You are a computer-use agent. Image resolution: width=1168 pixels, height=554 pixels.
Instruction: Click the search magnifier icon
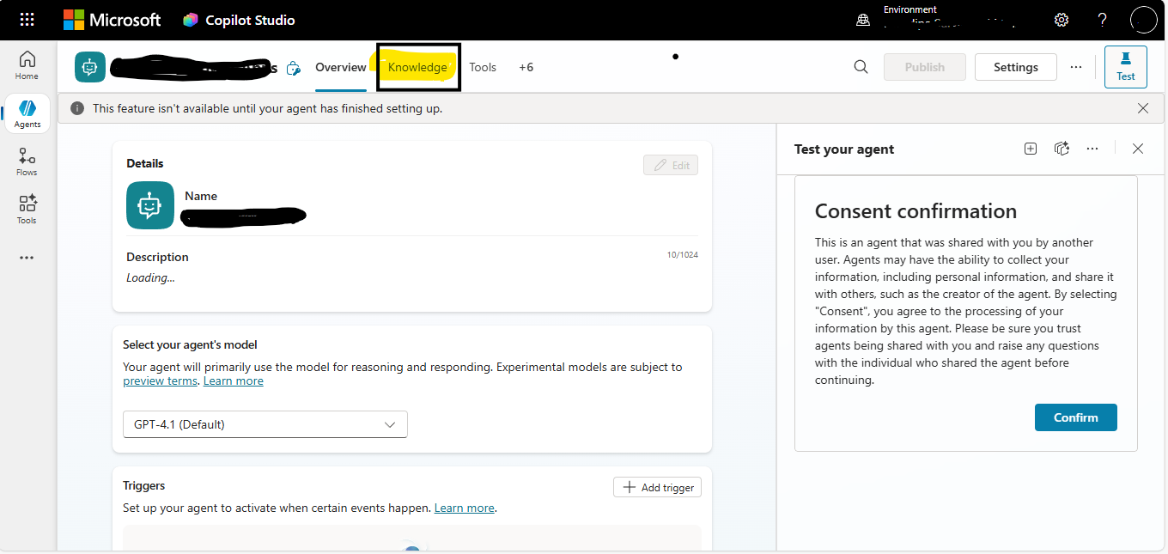pyautogui.click(x=861, y=67)
